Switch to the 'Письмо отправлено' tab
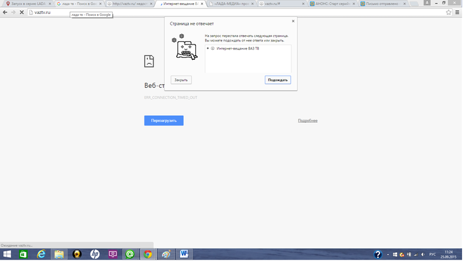The height and width of the screenshot is (268, 471). 382,4
